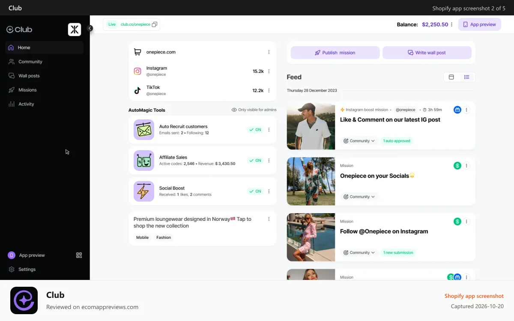Select the Mobile tag
This screenshot has width=514, height=321.
point(142,238)
